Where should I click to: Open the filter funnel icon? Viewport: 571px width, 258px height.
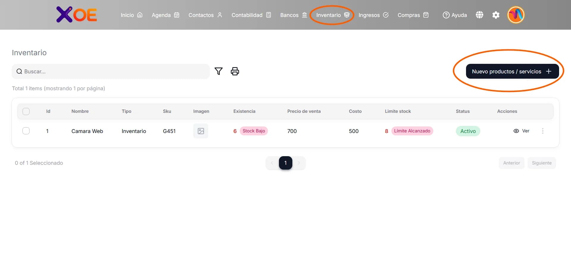pos(219,71)
